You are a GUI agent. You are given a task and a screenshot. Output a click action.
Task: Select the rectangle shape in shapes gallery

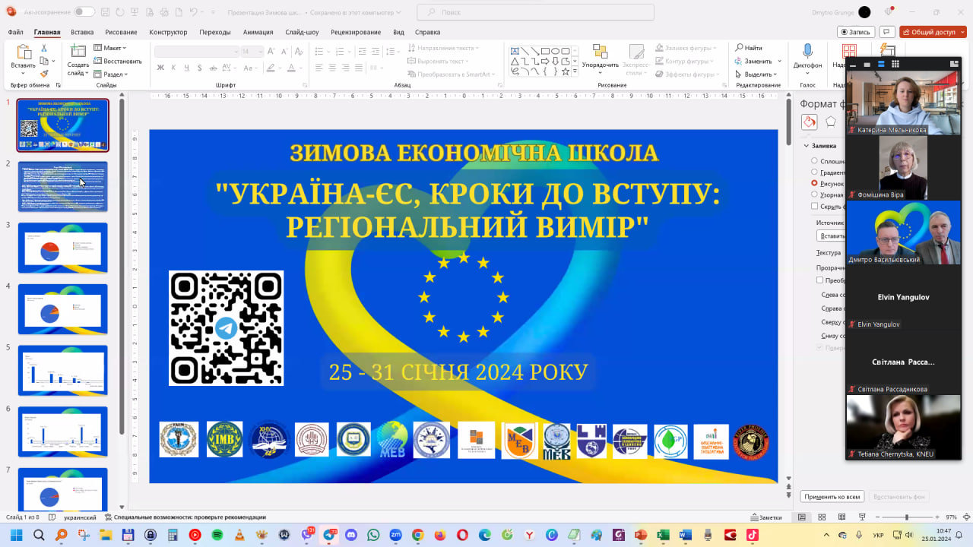tap(545, 51)
